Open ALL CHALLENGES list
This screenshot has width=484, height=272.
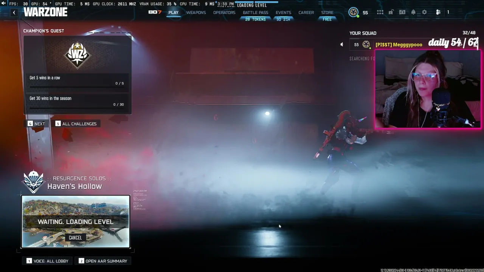[76, 124]
